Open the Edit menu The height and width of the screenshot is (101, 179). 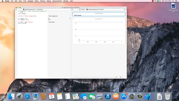tap(16, 1)
